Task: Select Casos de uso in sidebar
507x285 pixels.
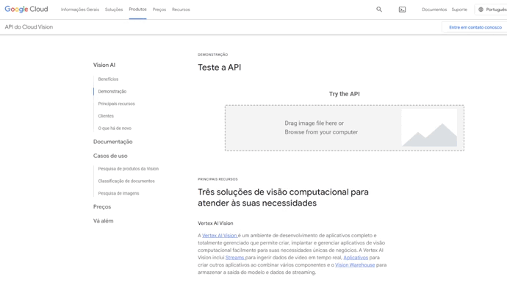Action: click(x=110, y=156)
